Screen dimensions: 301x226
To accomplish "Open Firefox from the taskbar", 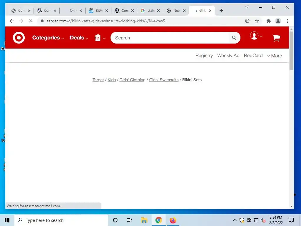I will coord(173,220).
